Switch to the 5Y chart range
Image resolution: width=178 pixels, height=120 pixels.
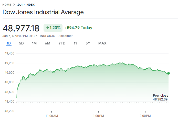tap(88, 43)
